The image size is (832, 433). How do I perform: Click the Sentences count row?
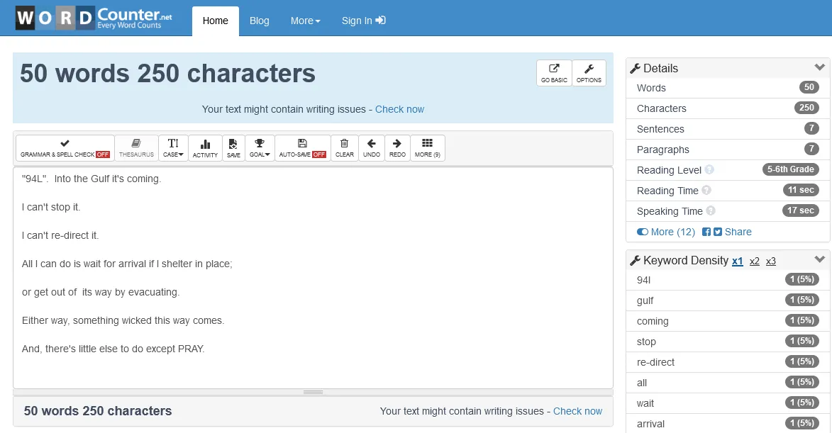click(x=728, y=129)
